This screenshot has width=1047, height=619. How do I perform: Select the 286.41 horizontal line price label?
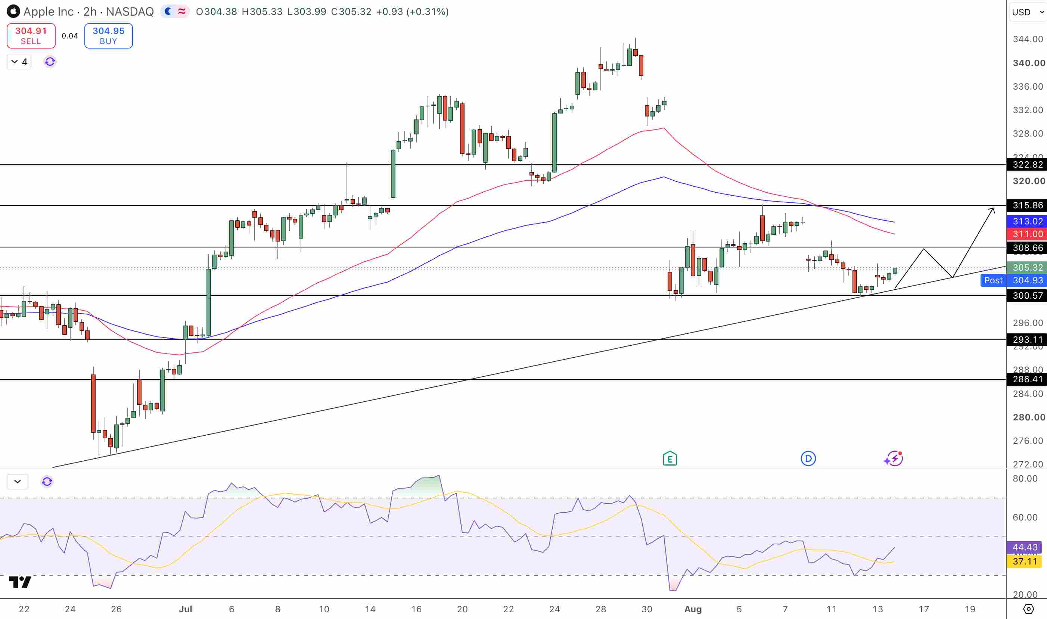(x=1027, y=379)
